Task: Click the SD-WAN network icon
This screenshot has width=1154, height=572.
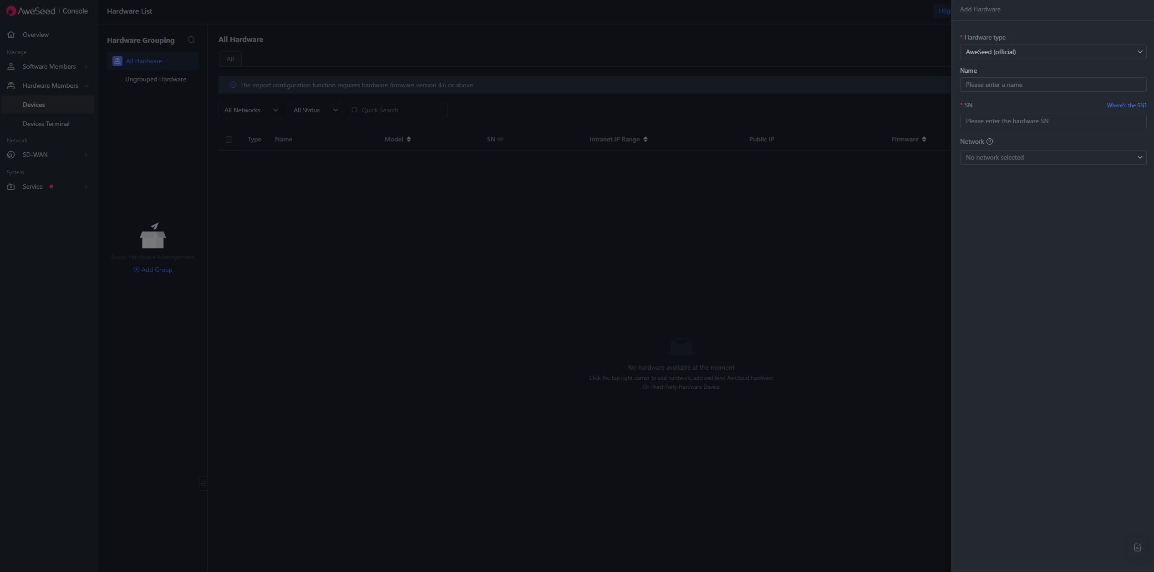Action: pos(11,155)
